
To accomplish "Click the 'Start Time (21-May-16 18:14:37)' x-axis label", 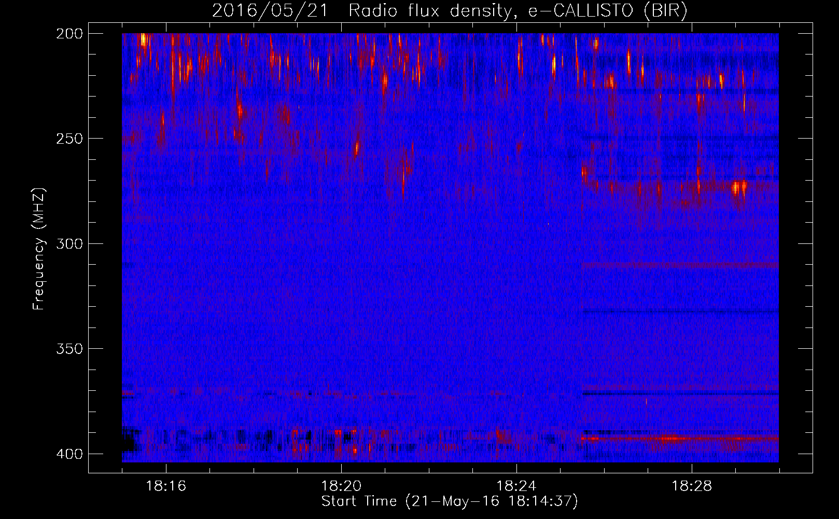I will click(450, 501).
